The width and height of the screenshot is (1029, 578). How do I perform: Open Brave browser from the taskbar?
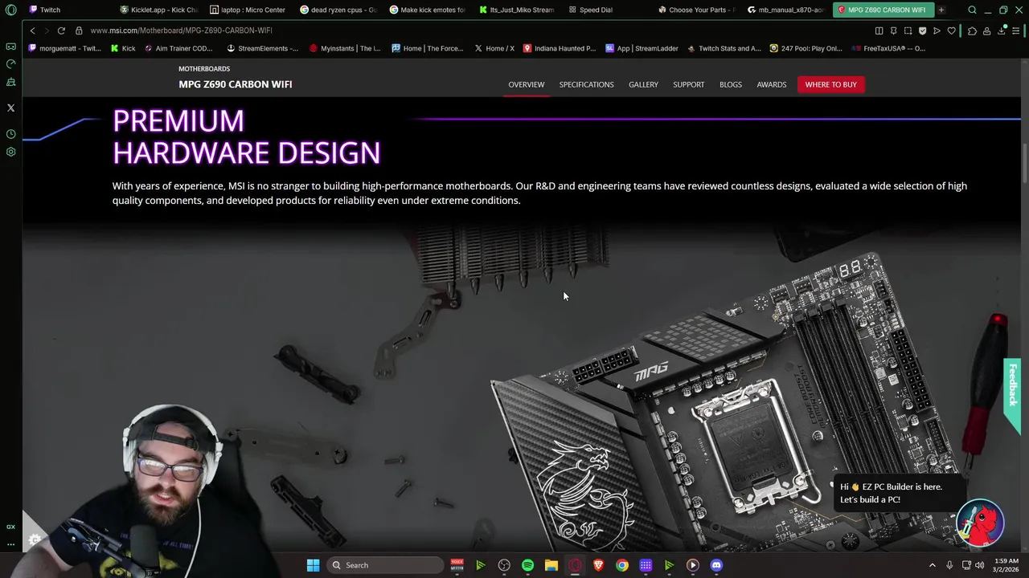[x=598, y=565]
